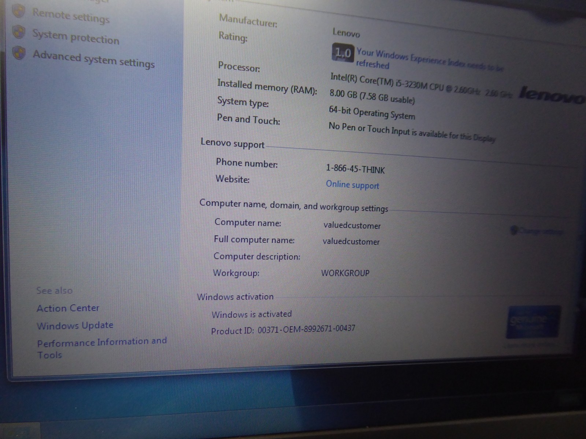Select the 8.00 GB RAM value

pyautogui.click(x=372, y=97)
